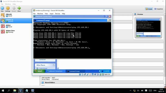Click inside the Command Prompt console

(72, 40)
